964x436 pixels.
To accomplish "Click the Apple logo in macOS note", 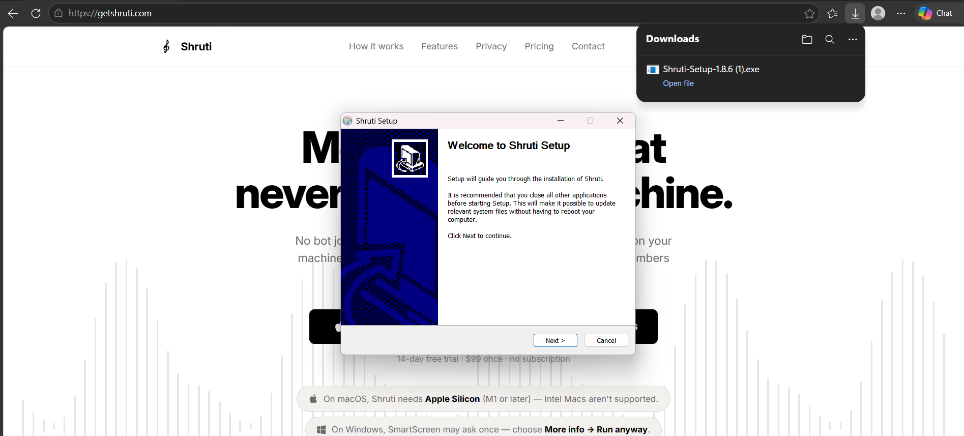I will click(313, 399).
